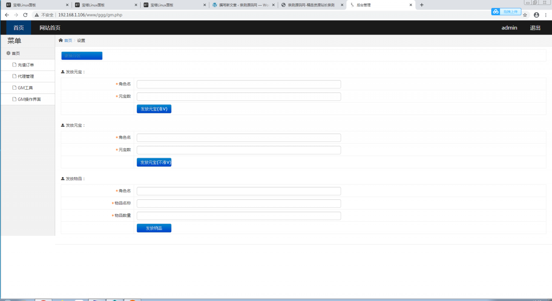Click the 物品名称 input field
Image resolution: width=552 pixels, height=301 pixels.
pyautogui.click(x=238, y=204)
